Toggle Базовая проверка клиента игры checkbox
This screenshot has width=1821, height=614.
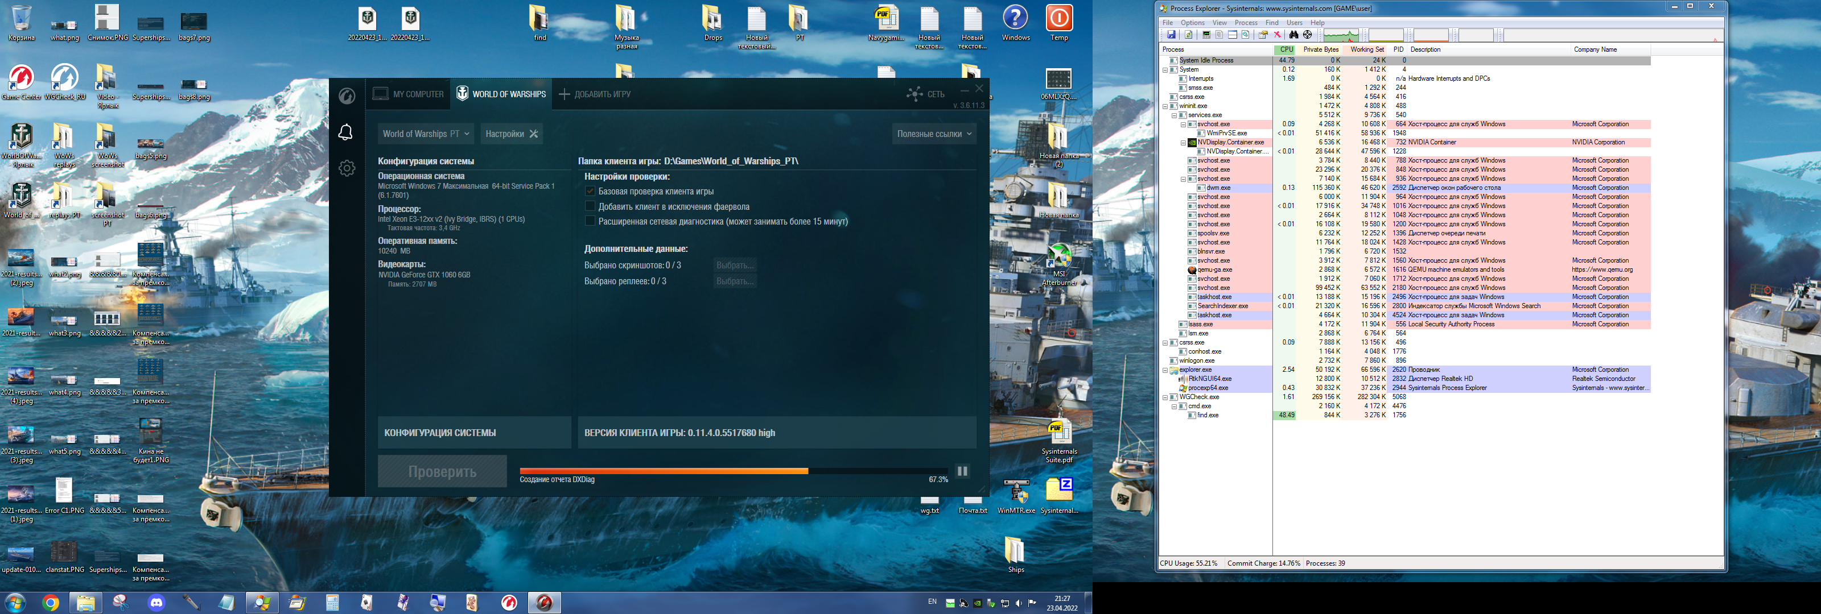tap(590, 192)
